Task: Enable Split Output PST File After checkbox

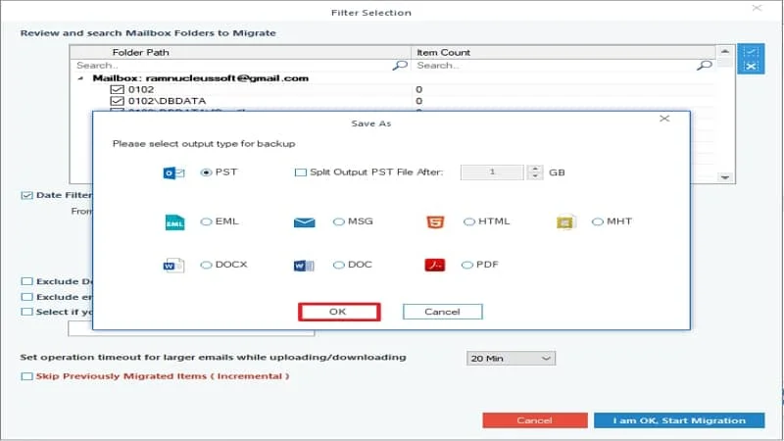Action: (x=301, y=172)
